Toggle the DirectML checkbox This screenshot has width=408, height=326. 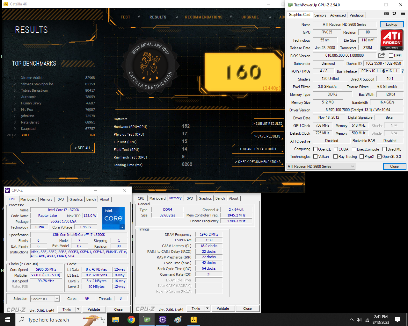[384, 149]
